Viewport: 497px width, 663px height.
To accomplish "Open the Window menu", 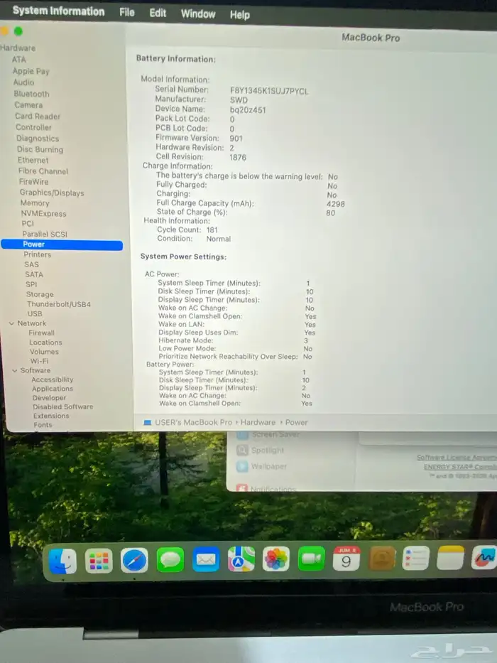I will tap(198, 14).
